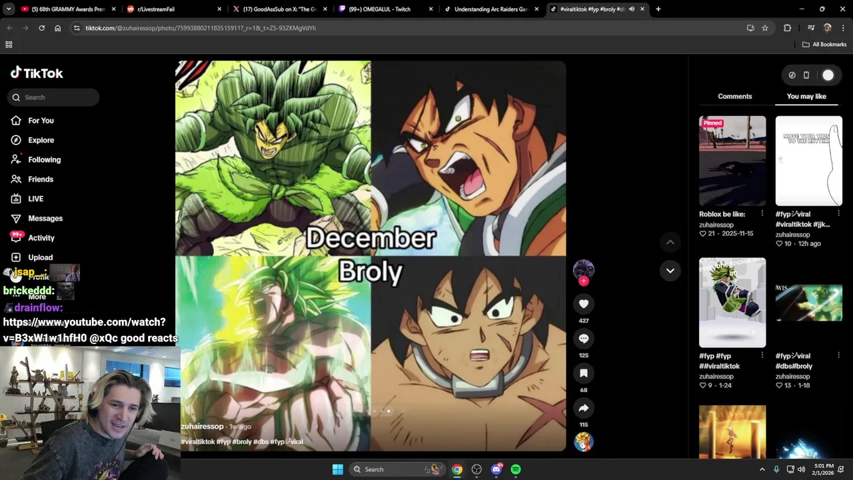Open the Upload page
853x480 pixels.
click(x=31, y=257)
